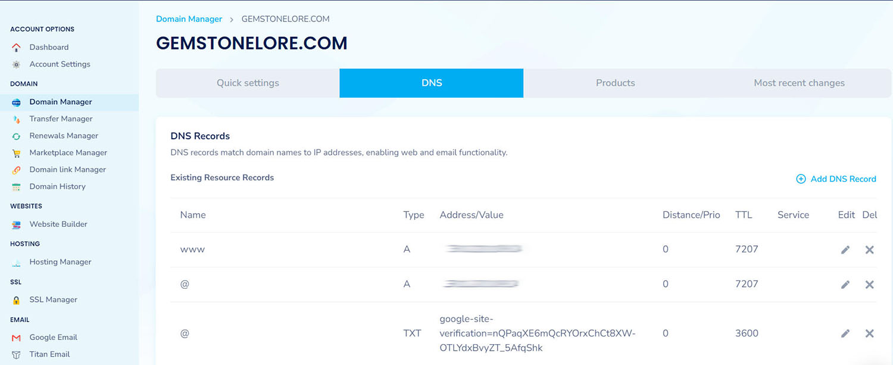
Task: Click the Domain Manager breadcrumb link
Action: point(189,19)
